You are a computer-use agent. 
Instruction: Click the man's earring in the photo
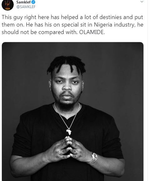(51, 89)
